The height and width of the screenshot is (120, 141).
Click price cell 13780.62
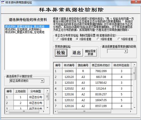(101, 83)
